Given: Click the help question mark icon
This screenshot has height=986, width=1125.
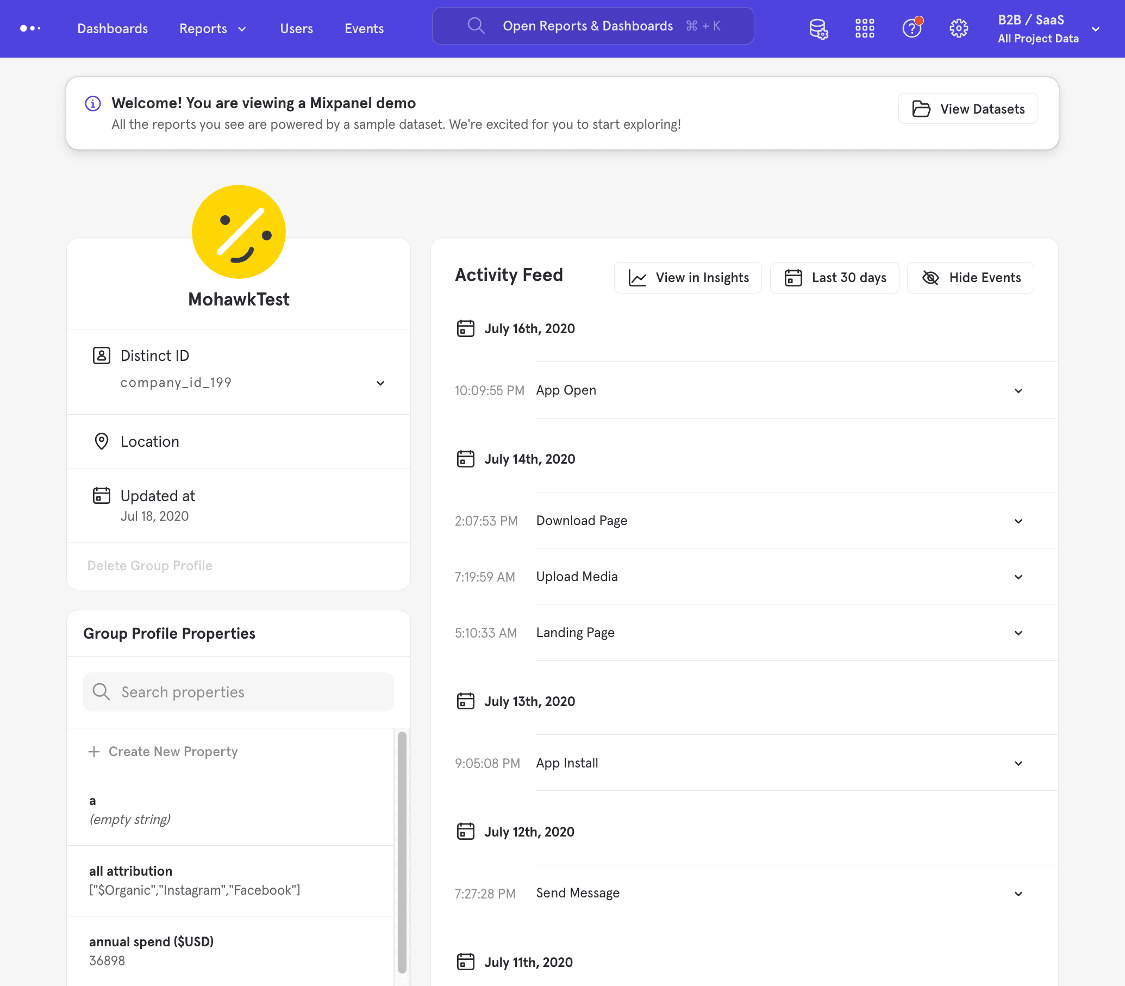Looking at the screenshot, I should pos(911,29).
